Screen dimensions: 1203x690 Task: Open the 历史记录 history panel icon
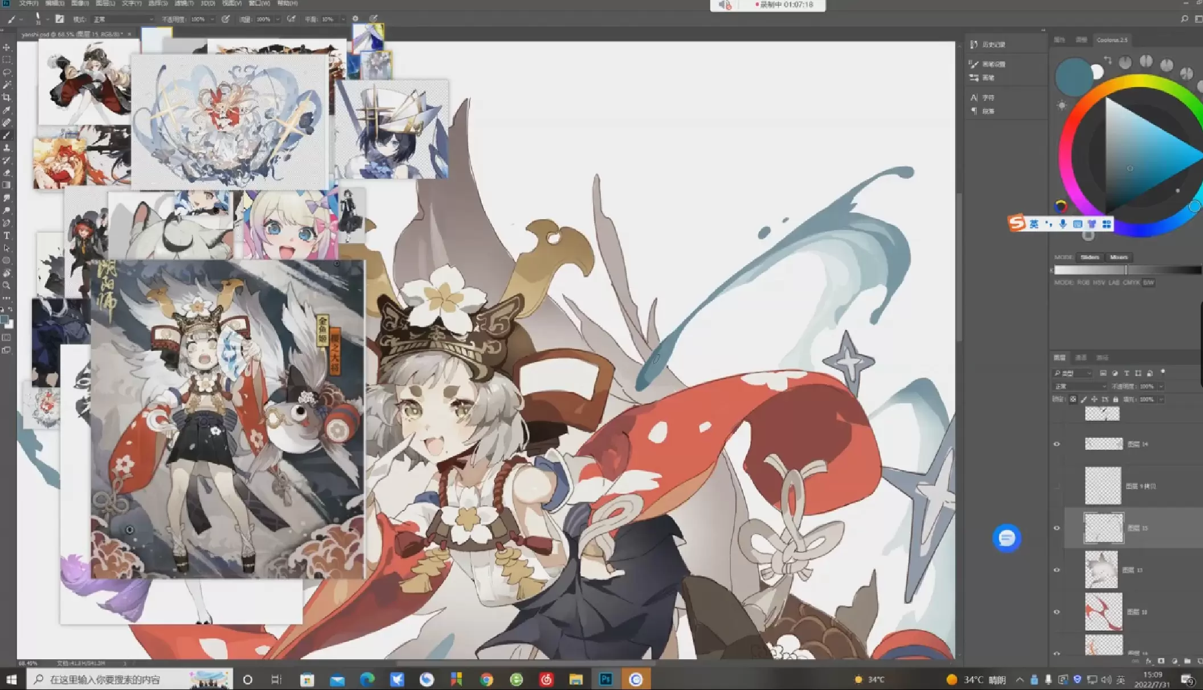coord(974,44)
